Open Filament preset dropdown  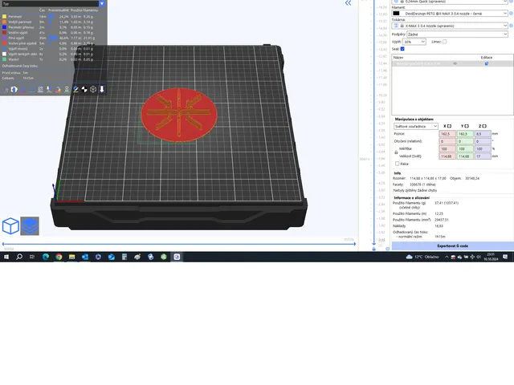pyautogui.click(x=450, y=14)
